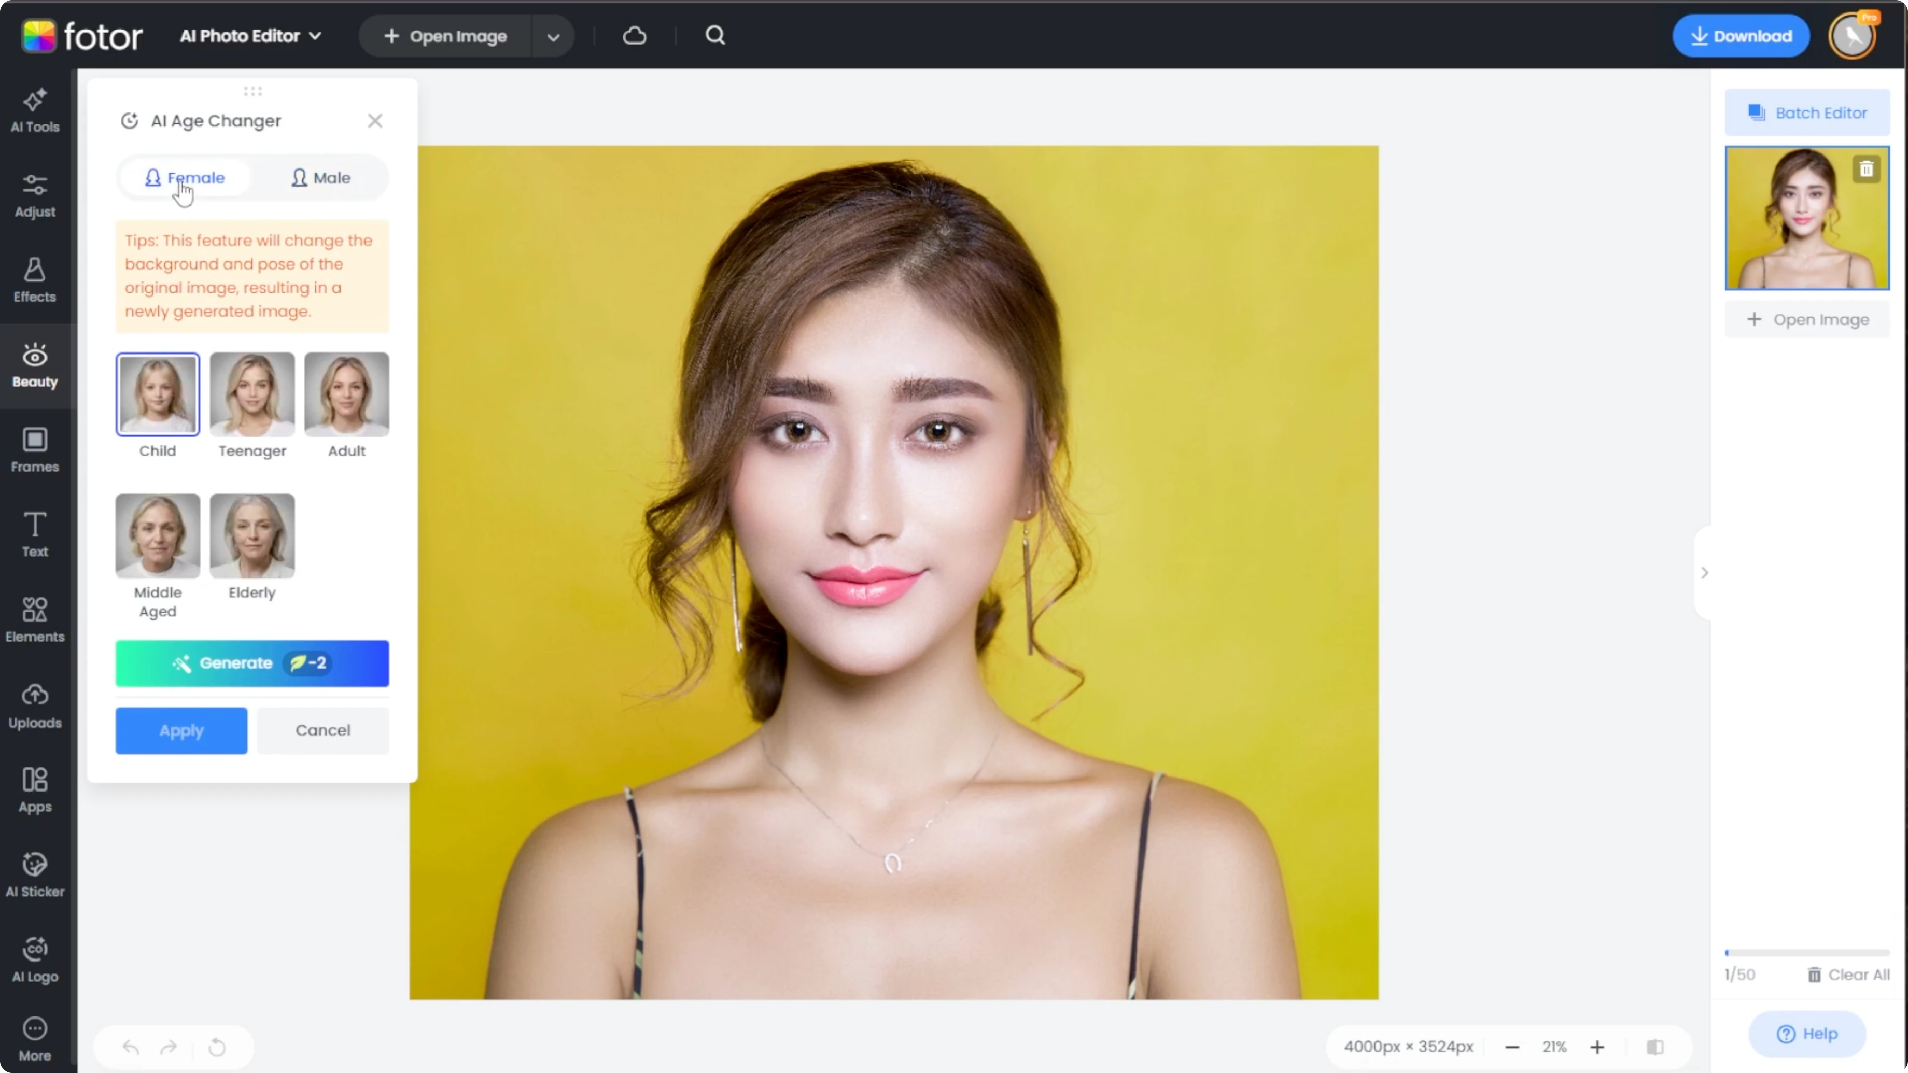Click the Apply button
Screen dimensions: 1908x1073
[181, 731]
